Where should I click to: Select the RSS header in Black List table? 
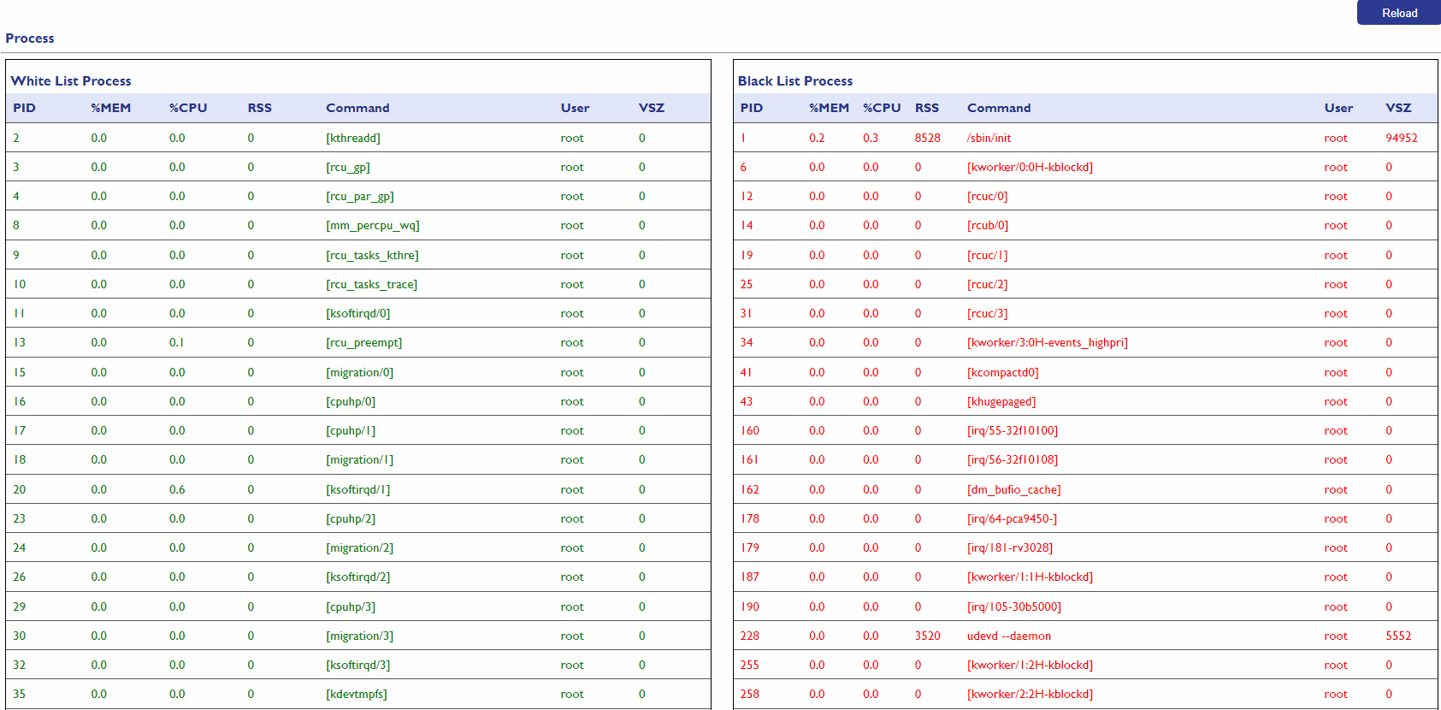pyautogui.click(x=927, y=108)
